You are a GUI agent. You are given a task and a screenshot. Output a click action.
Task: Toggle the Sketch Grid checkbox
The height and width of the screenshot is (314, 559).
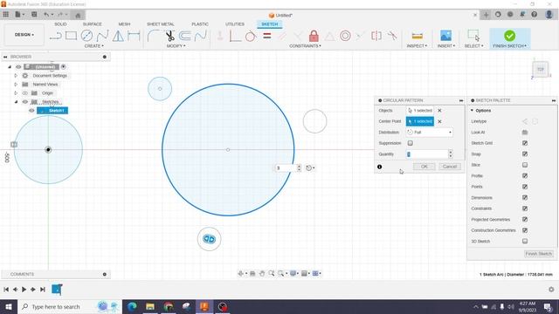pyautogui.click(x=525, y=143)
